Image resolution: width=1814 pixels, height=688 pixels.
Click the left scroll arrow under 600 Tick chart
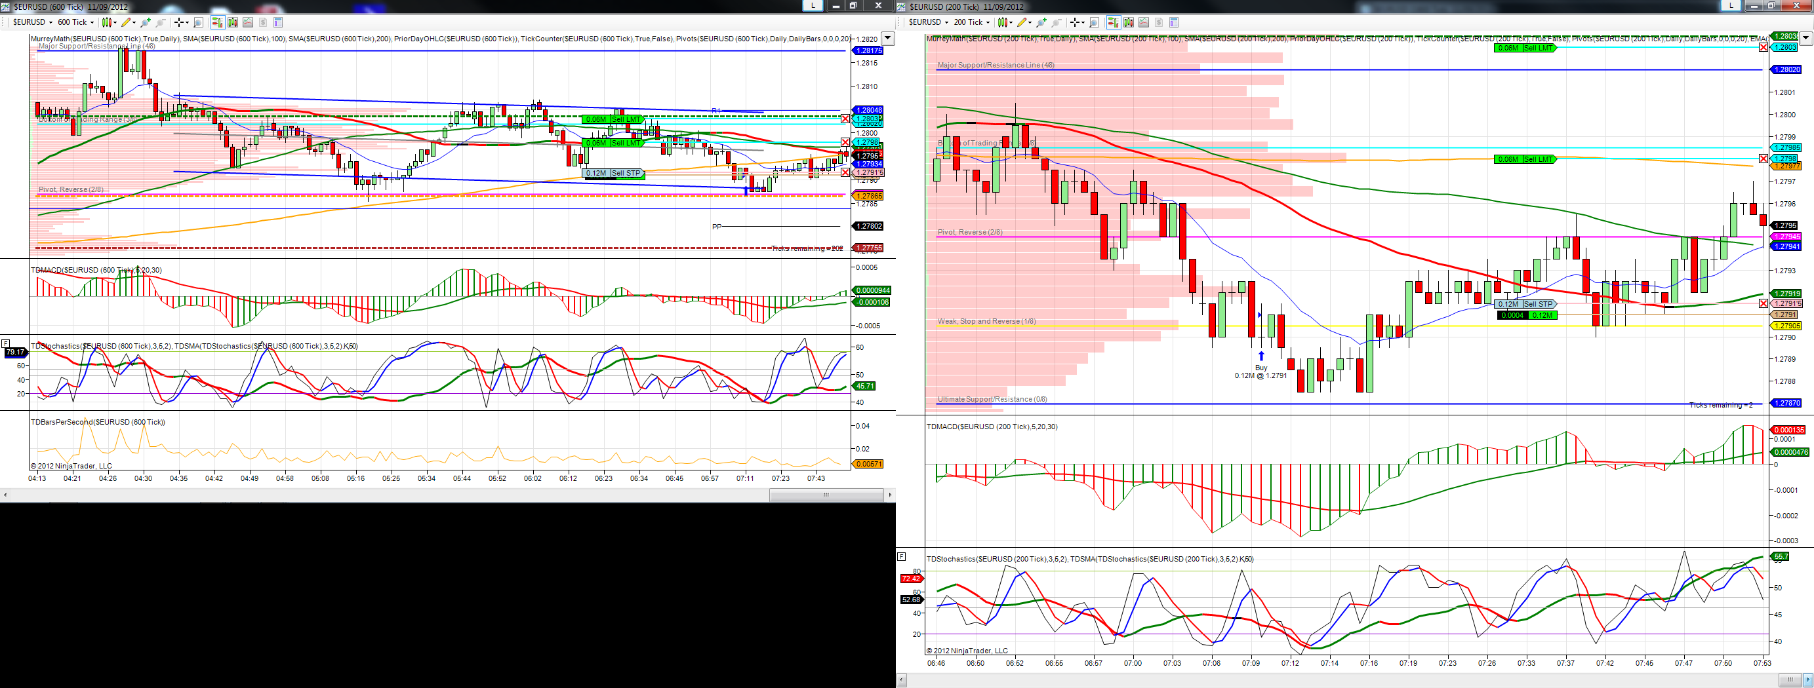(5, 495)
